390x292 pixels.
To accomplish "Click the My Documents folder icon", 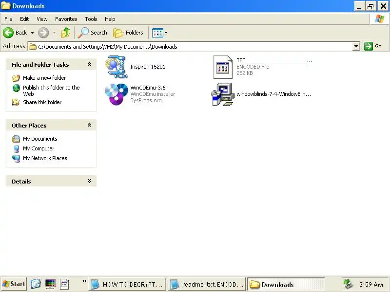I will pos(16,139).
